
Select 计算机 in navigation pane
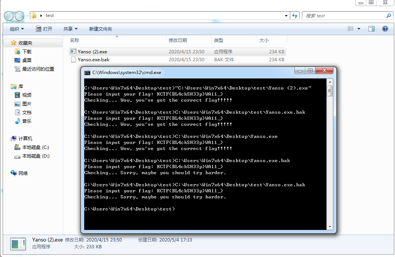tap(25, 139)
